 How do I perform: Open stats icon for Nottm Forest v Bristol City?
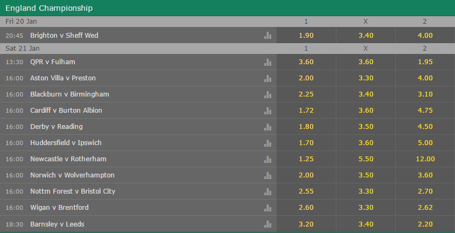point(267,191)
